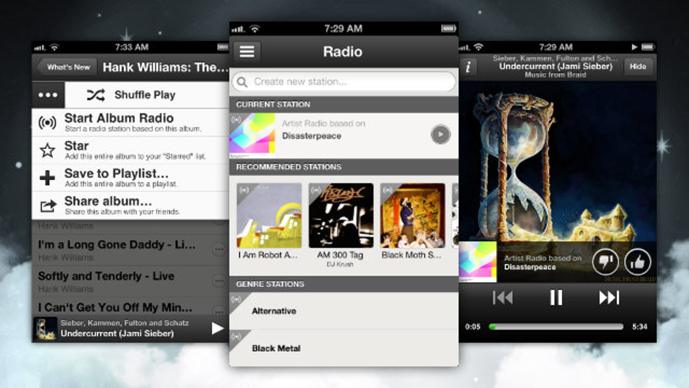Click the star outline icon
Image resolution: width=689 pixels, height=388 pixels.
tap(47, 150)
